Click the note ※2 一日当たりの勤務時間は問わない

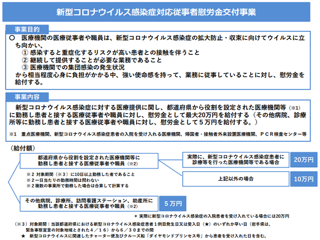63,180
